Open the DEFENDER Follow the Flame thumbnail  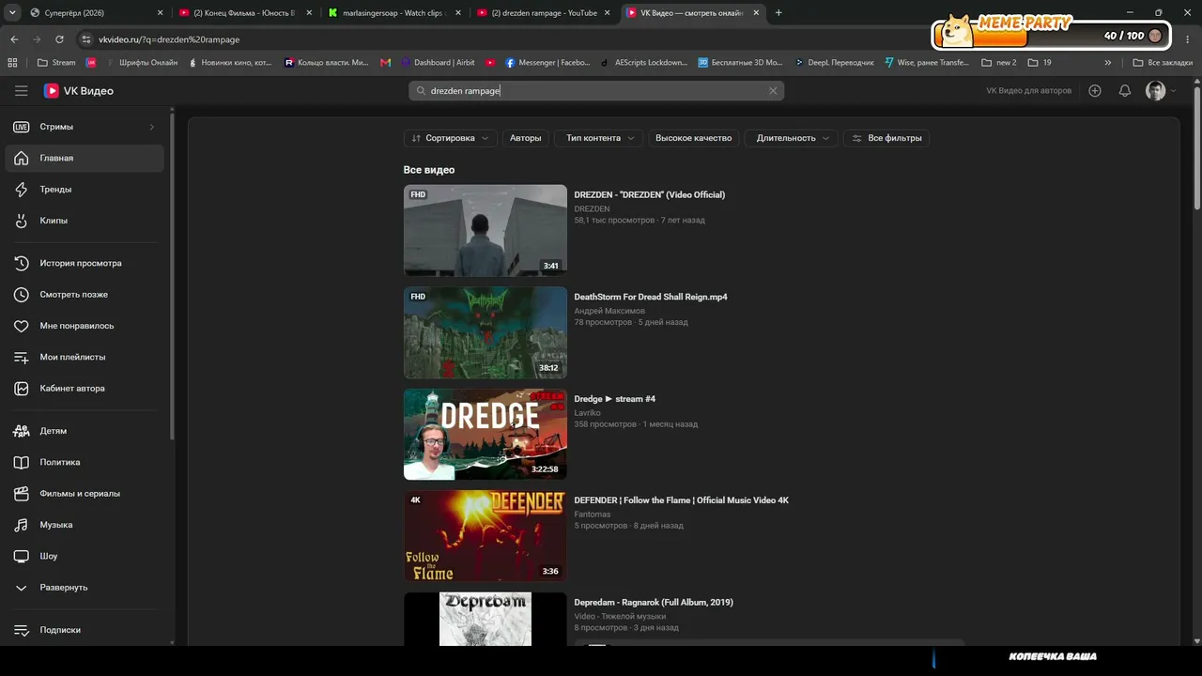(485, 536)
